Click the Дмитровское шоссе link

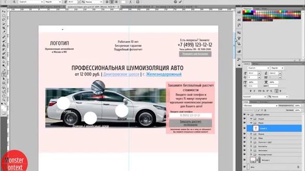[x=121, y=74]
